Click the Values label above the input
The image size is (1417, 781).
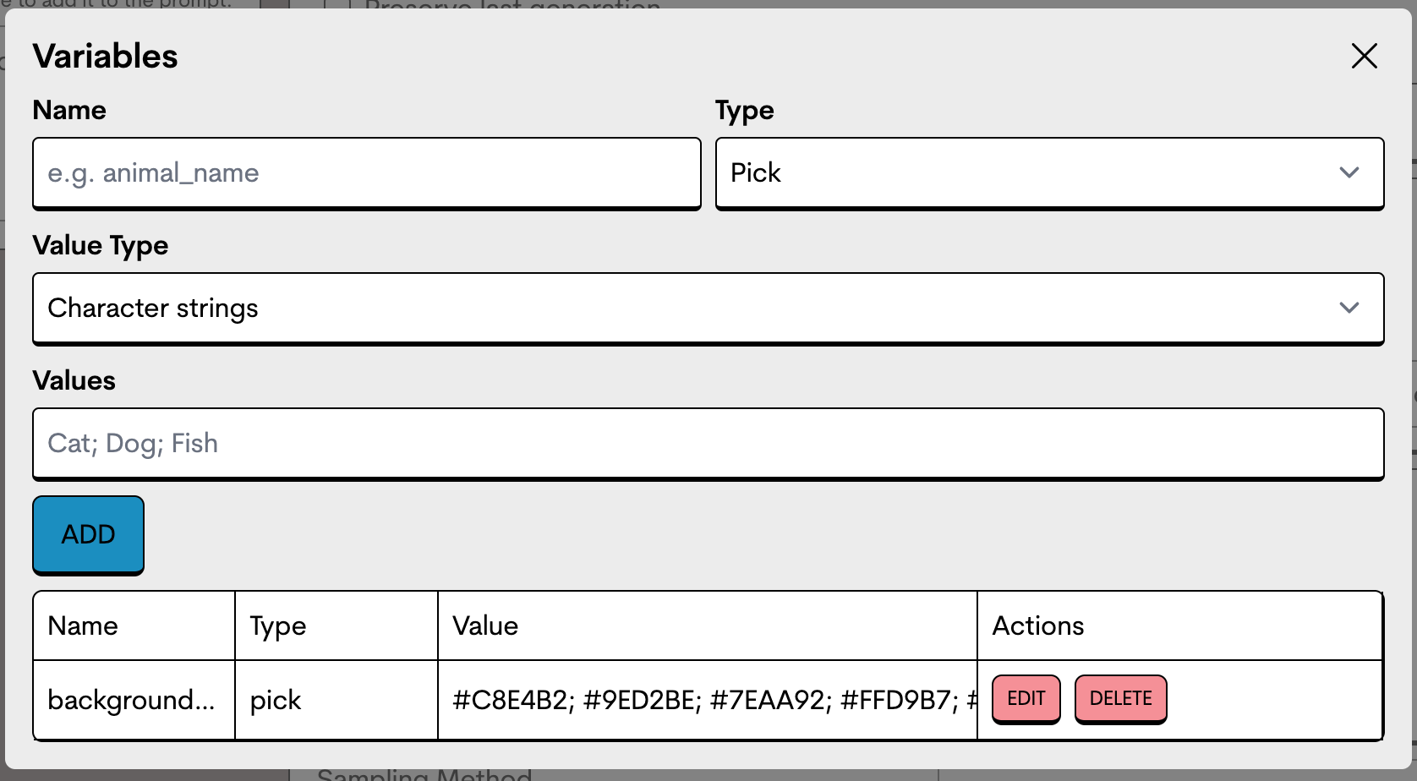point(74,380)
